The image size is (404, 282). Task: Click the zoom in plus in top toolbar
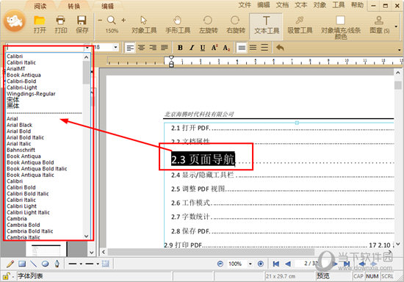(x=123, y=20)
